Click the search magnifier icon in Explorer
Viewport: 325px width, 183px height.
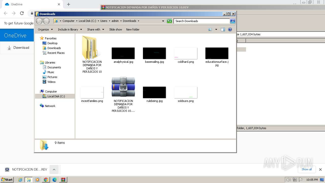233,21
